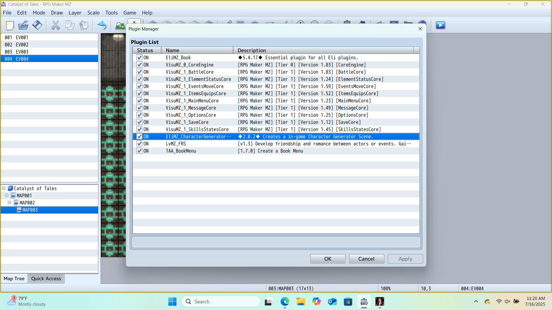Click the Description column header
The image size is (552, 310).
click(x=323, y=50)
